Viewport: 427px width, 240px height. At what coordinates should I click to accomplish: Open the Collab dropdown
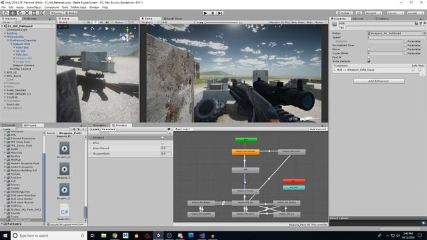344,13
